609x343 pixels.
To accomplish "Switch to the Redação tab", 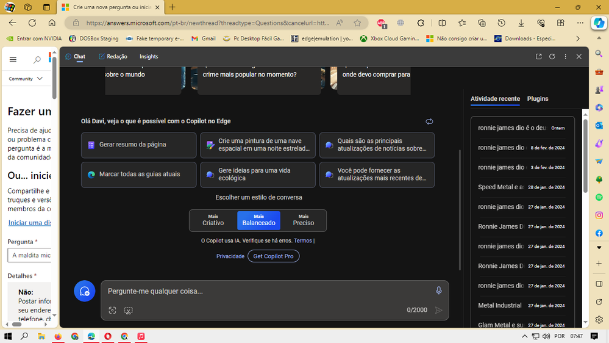I will pyautogui.click(x=113, y=56).
